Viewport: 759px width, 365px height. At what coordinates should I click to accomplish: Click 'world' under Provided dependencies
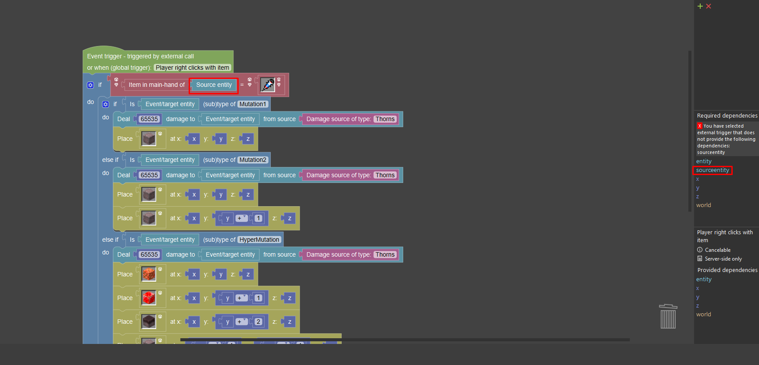click(704, 315)
